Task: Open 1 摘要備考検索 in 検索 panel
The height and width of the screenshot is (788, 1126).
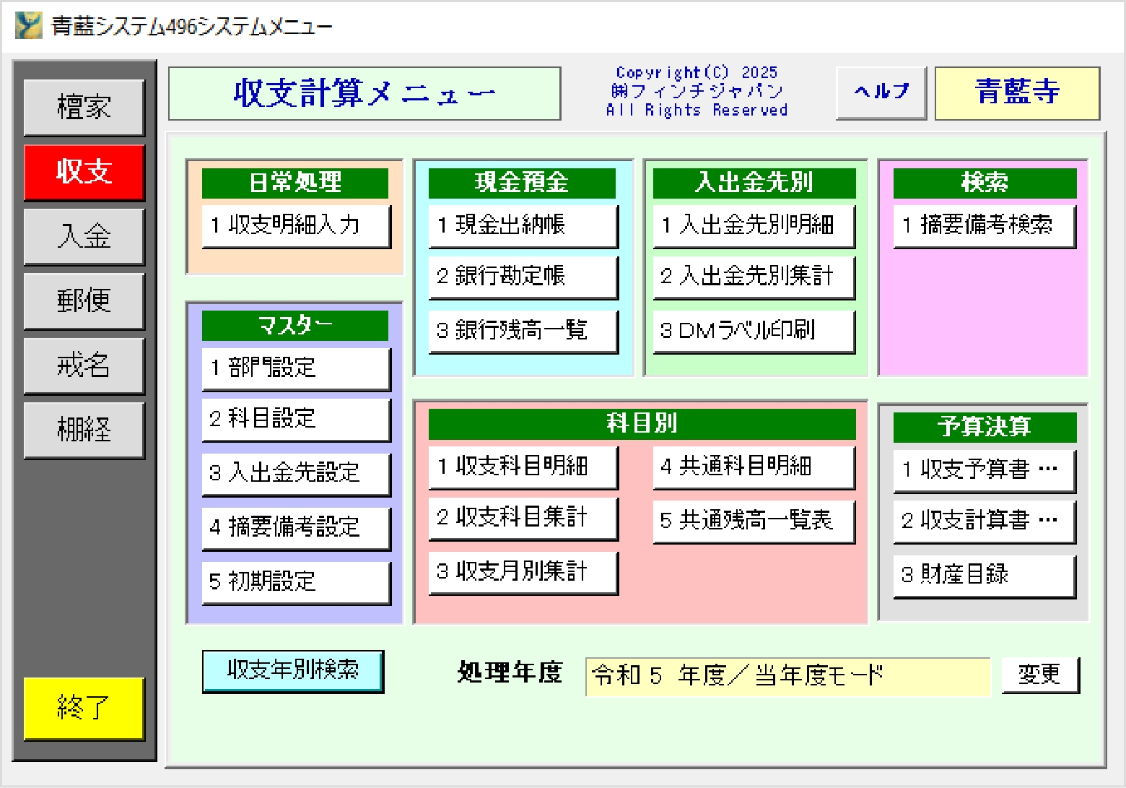Action: click(984, 226)
